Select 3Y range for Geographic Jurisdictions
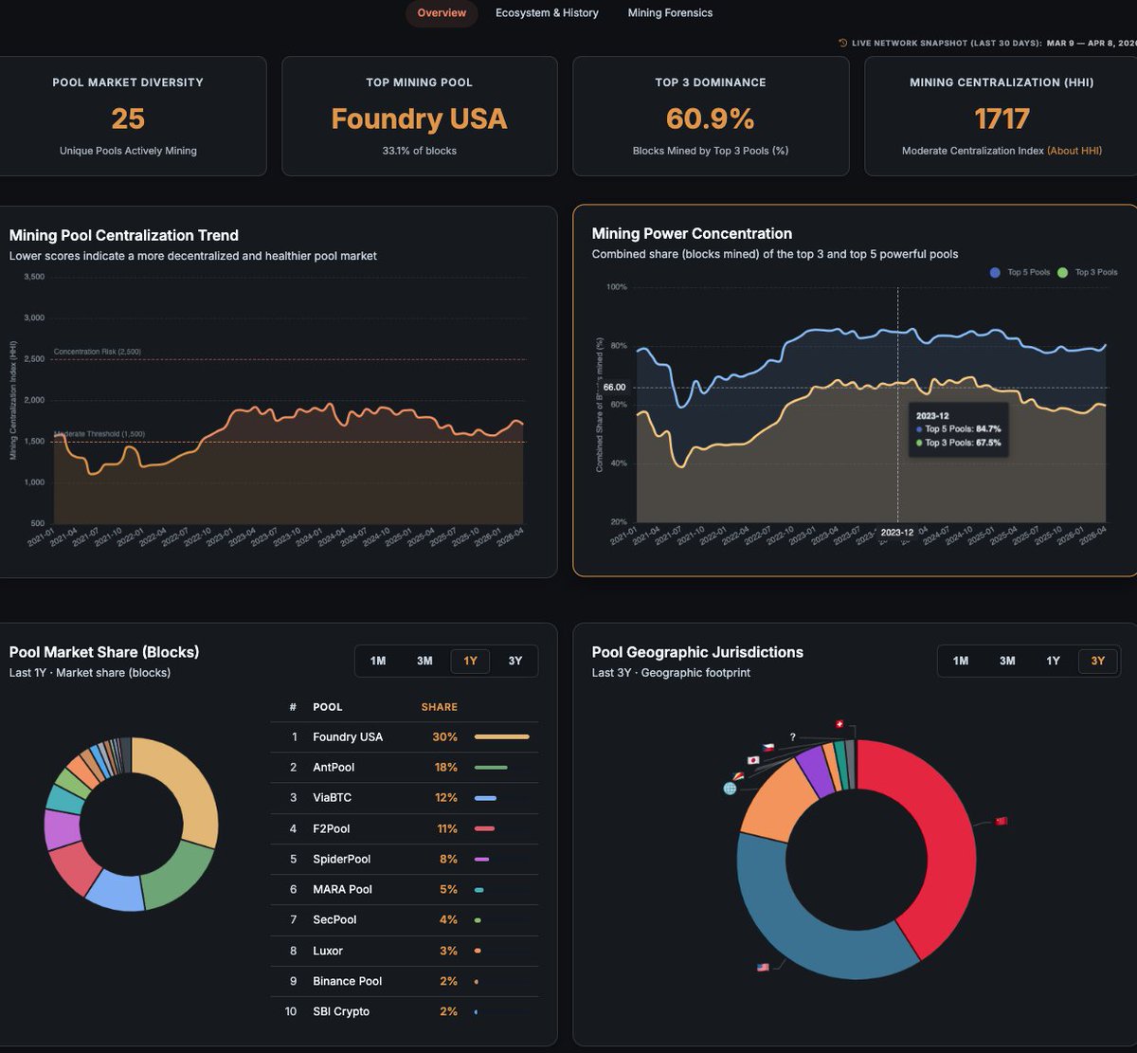 coord(1098,661)
